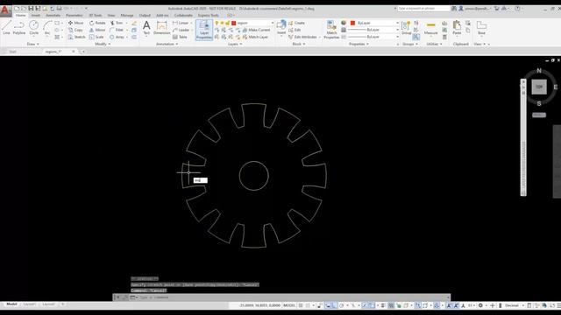The image size is (561, 315).
Task: Click Make Current layer button
Action: point(256,30)
